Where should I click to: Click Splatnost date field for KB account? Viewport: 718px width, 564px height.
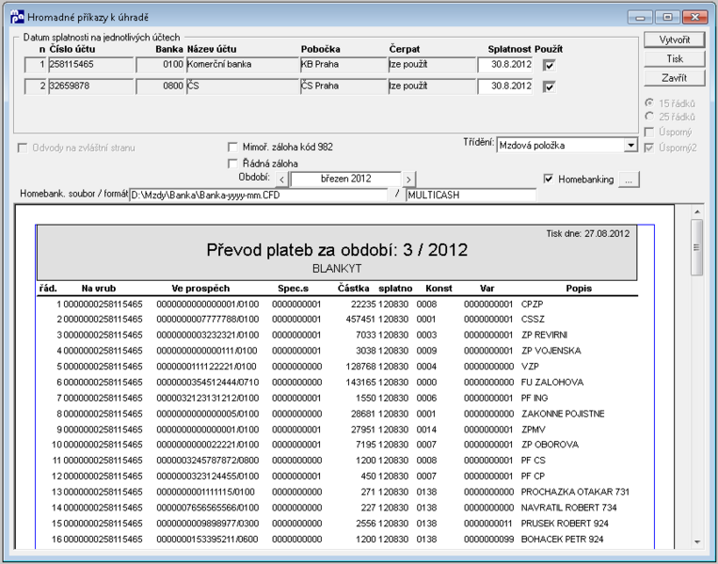pos(505,65)
